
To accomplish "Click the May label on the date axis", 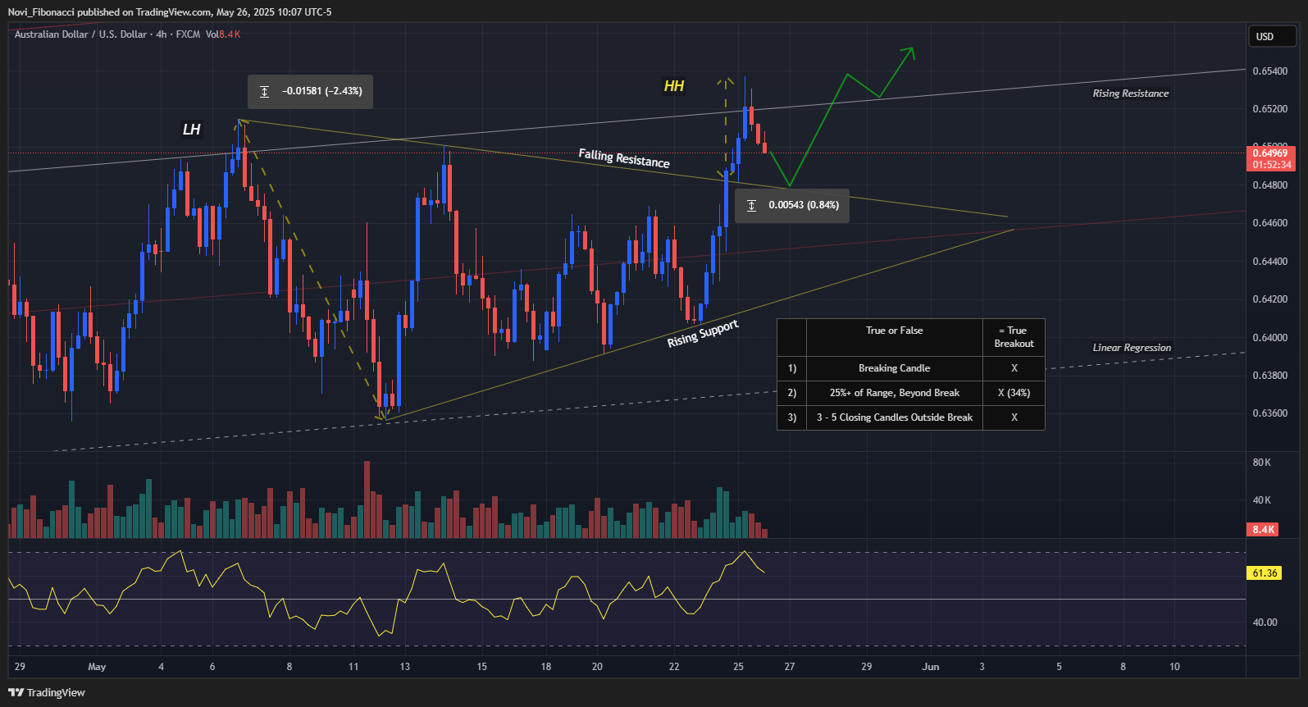I will tap(97, 667).
